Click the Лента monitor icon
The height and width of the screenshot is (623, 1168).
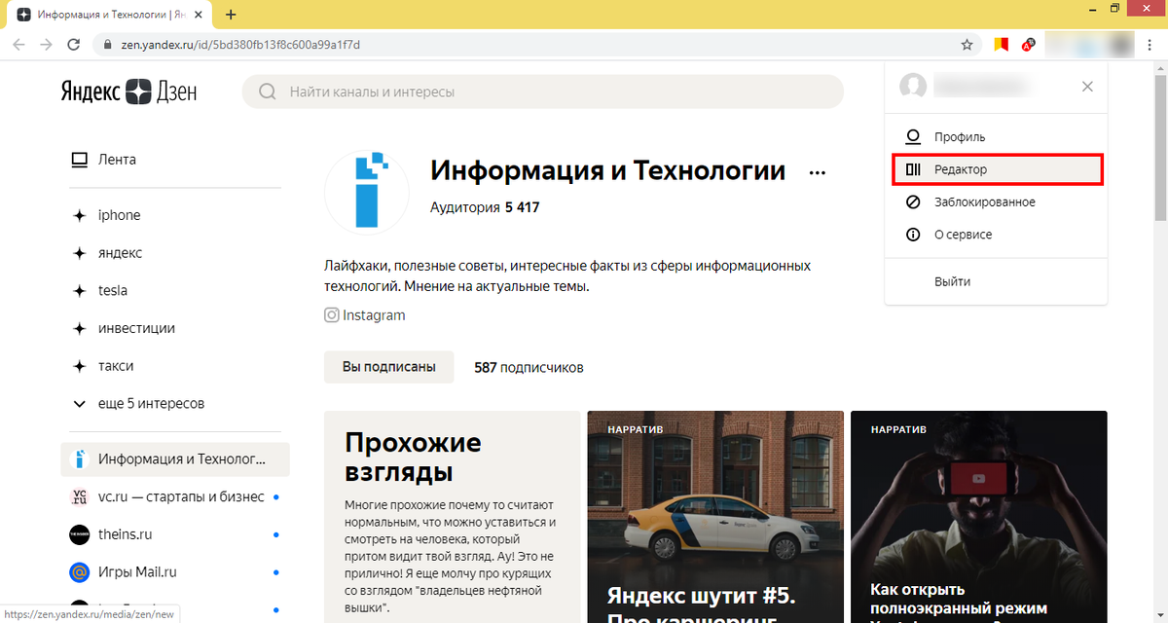coord(80,160)
